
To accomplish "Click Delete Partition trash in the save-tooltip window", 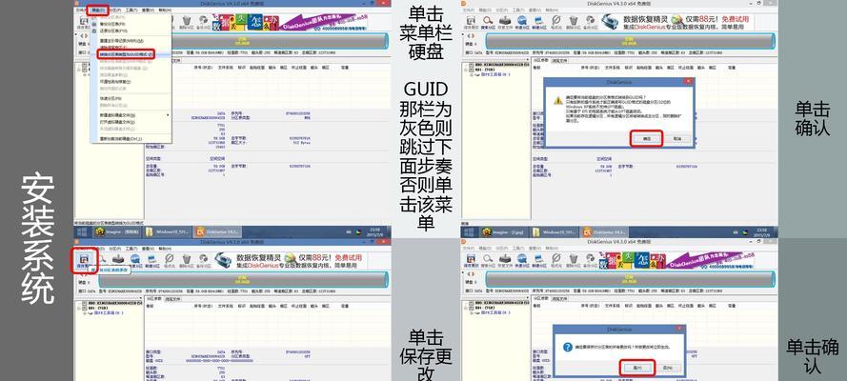I will 187,261.
